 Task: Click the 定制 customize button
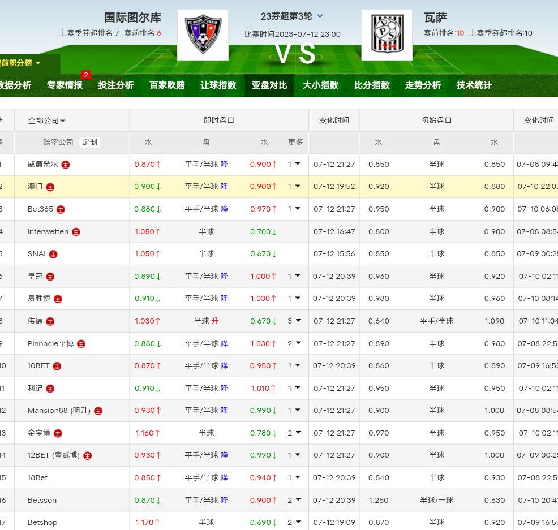90,143
